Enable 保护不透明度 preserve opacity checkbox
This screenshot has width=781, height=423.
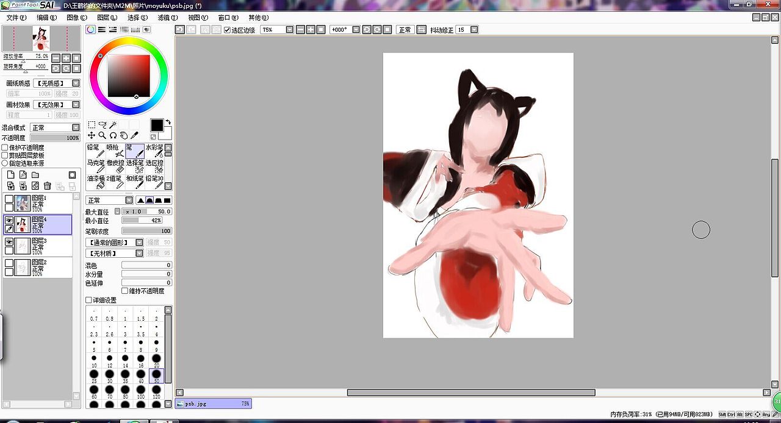[5, 148]
